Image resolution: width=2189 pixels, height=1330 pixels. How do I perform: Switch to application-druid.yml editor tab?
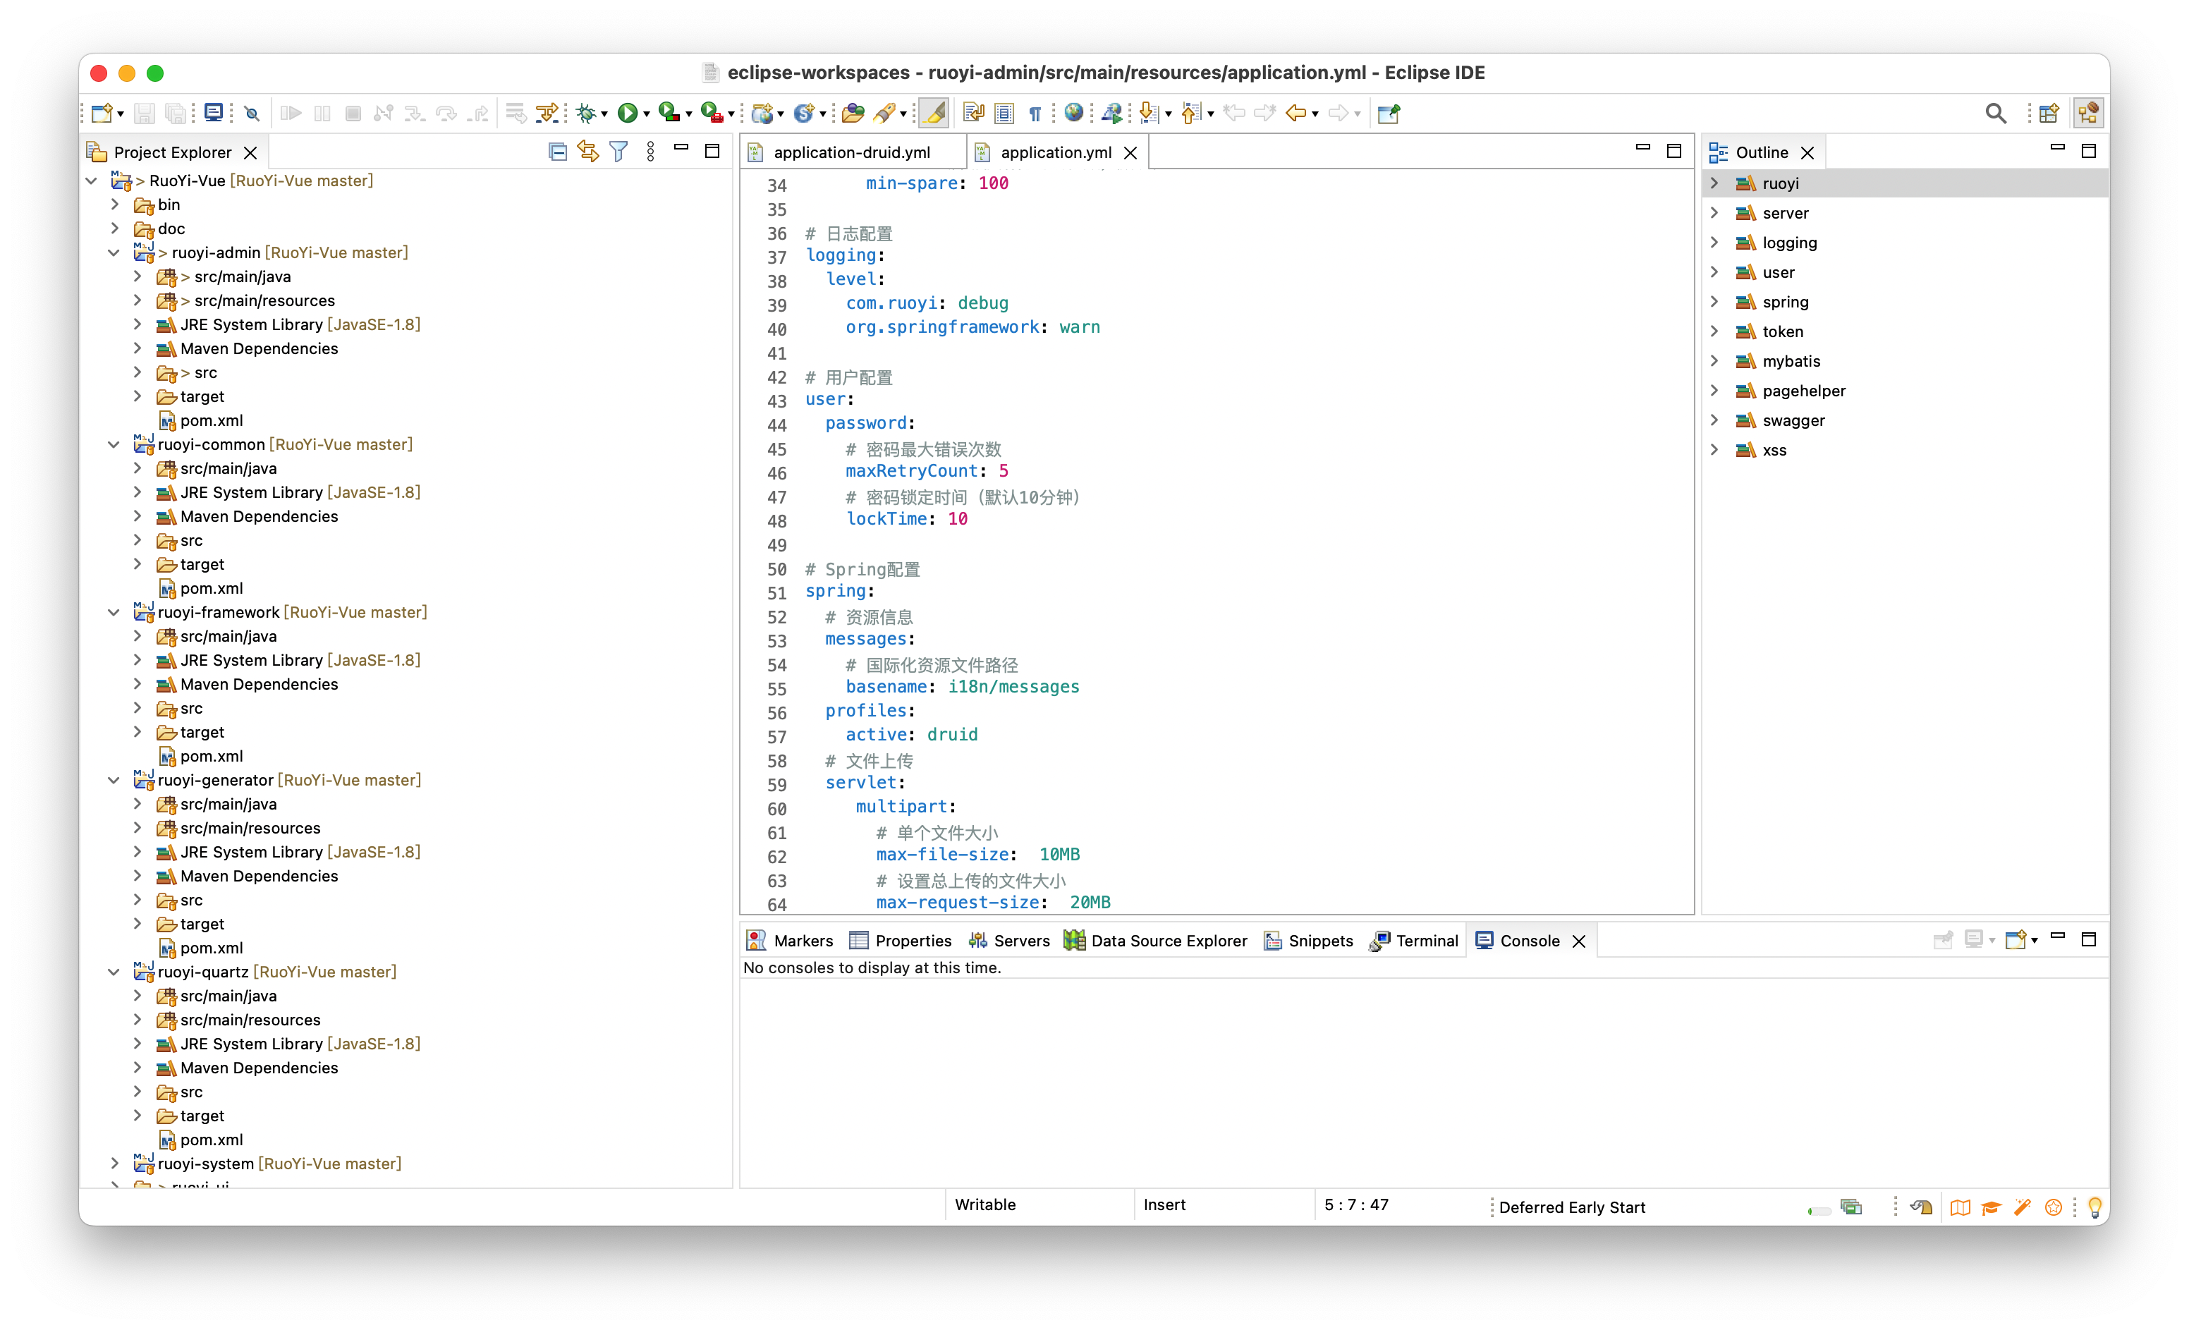pyautogui.click(x=851, y=153)
